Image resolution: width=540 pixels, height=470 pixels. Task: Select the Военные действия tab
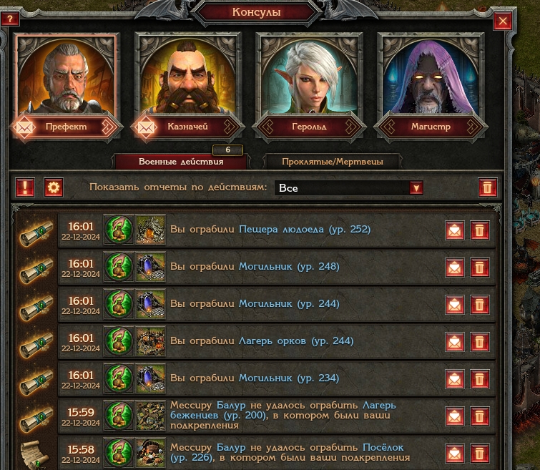pos(181,161)
